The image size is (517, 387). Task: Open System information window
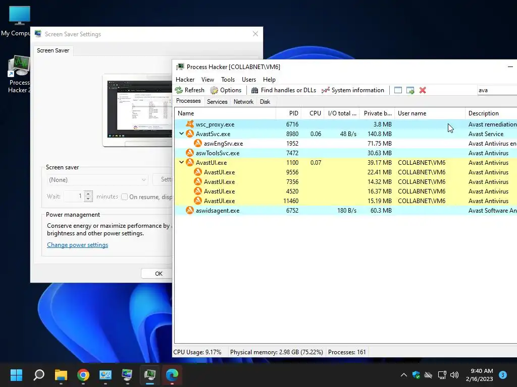[353, 90]
